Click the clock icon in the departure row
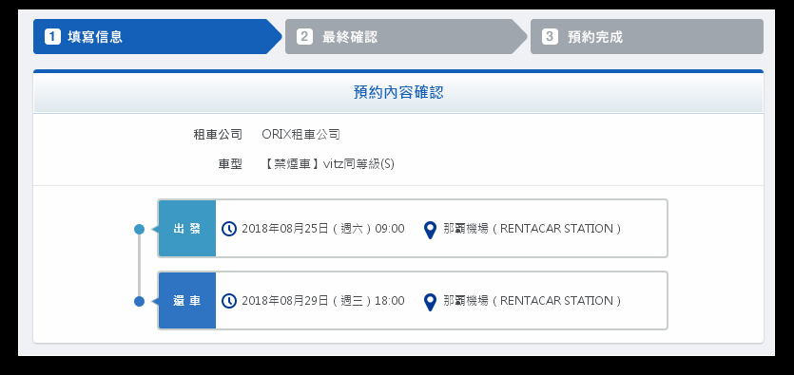Image resolution: width=794 pixels, height=375 pixels. pyautogui.click(x=229, y=229)
